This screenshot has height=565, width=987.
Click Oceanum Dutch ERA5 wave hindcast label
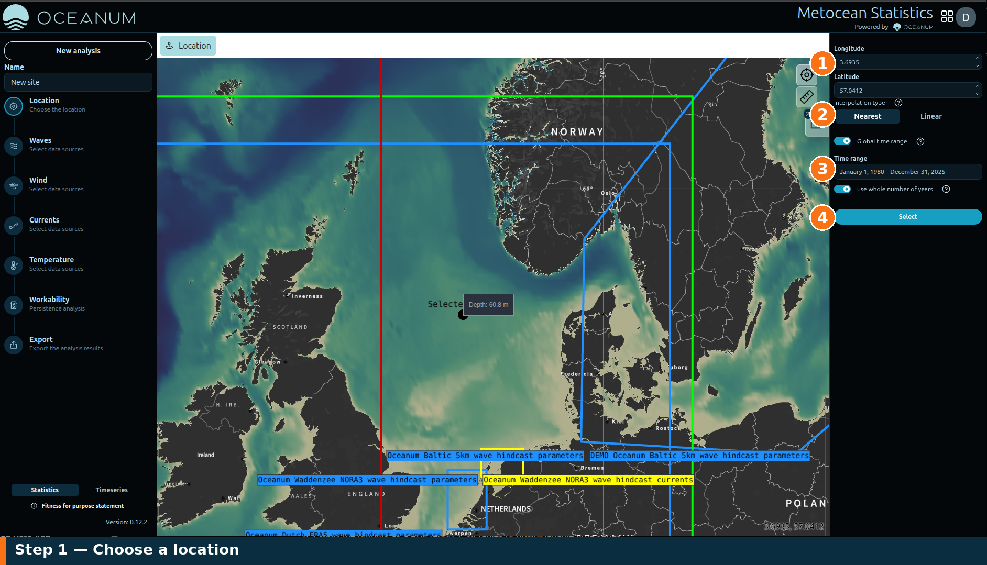[x=343, y=534]
